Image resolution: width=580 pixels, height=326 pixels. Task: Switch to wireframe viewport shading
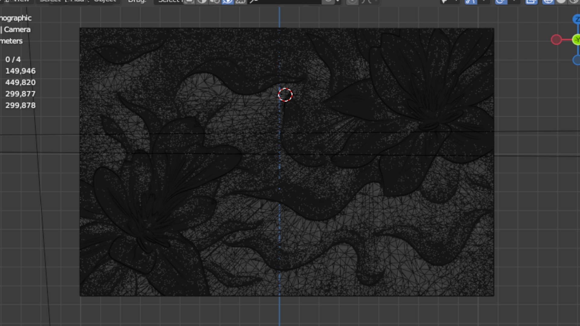tap(548, 2)
